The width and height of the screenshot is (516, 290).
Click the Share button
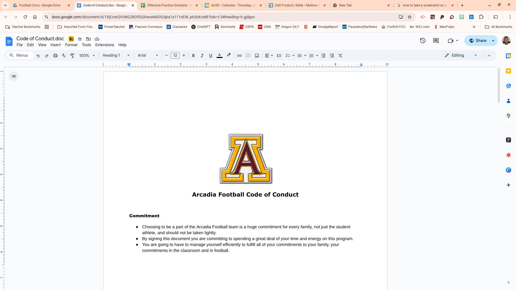(477, 41)
